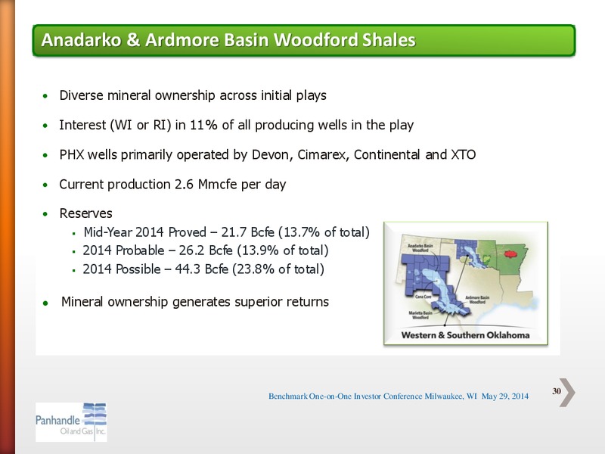Screen dimensions: 605x454
Task: Select 'Mid-Year 2014 Proved – 21.7 Bcfe' line
Action: (226, 232)
